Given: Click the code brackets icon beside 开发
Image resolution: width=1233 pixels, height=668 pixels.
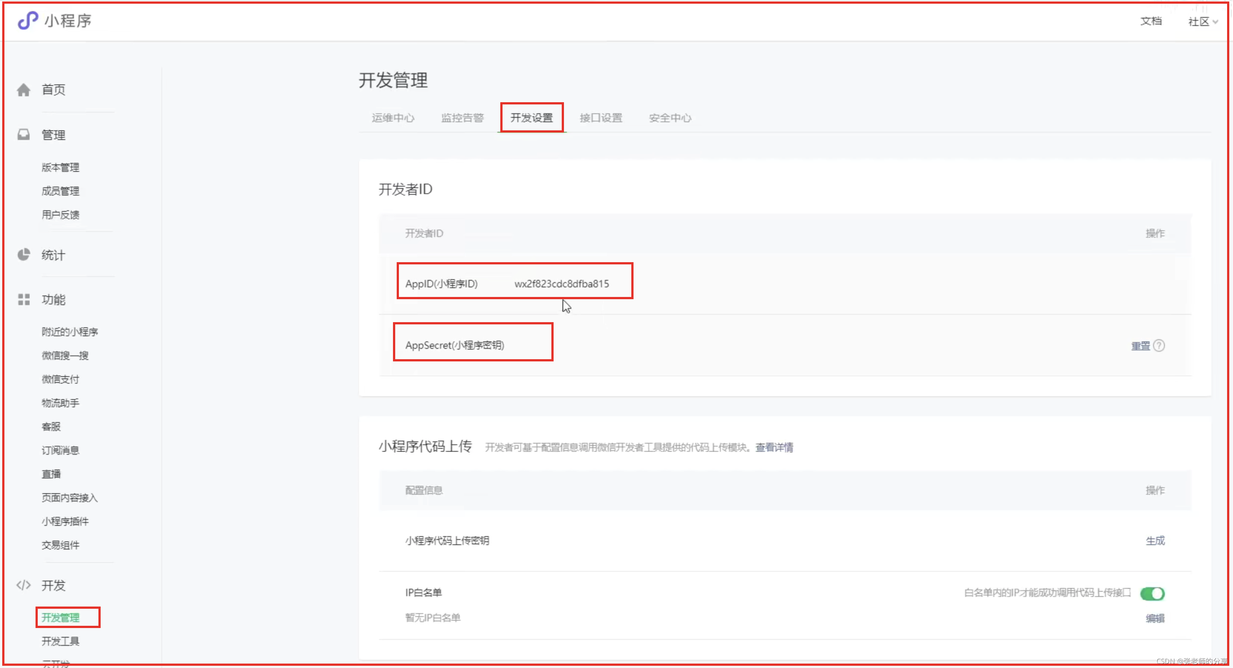Looking at the screenshot, I should [x=23, y=585].
